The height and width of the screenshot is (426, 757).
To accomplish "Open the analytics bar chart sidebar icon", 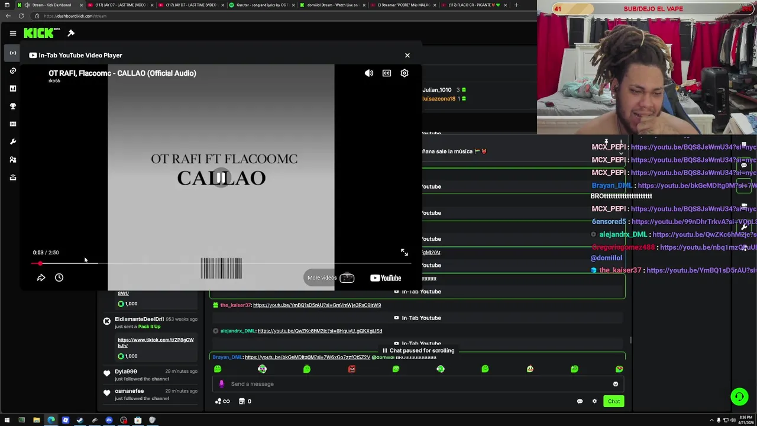I will [x=13, y=88].
